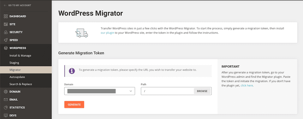Click the Generate Migration Token heading
Screen dimensions: 303x119
[x=81, y=53]
